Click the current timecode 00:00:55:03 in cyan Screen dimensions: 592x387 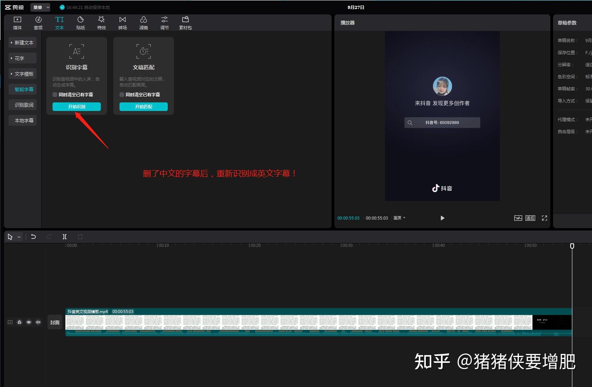click(348, 218)
